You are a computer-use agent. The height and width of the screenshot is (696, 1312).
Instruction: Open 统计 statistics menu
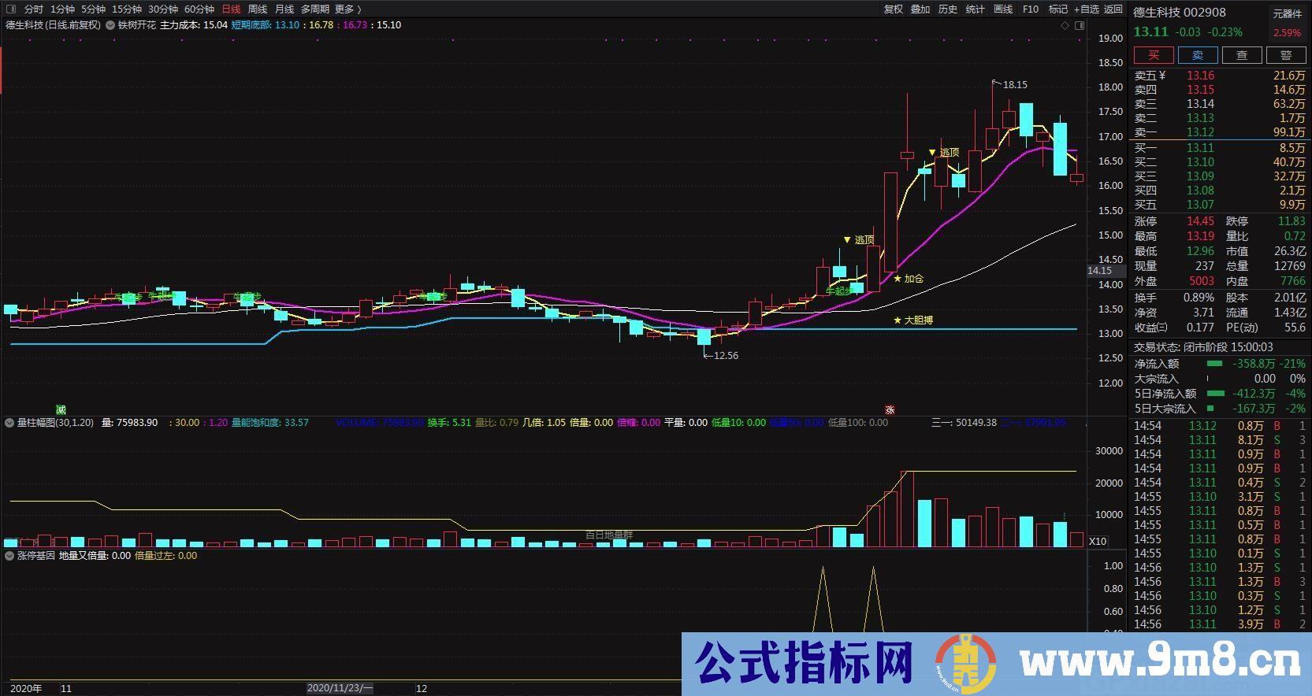pyautogui.click(x=976, y=9)
